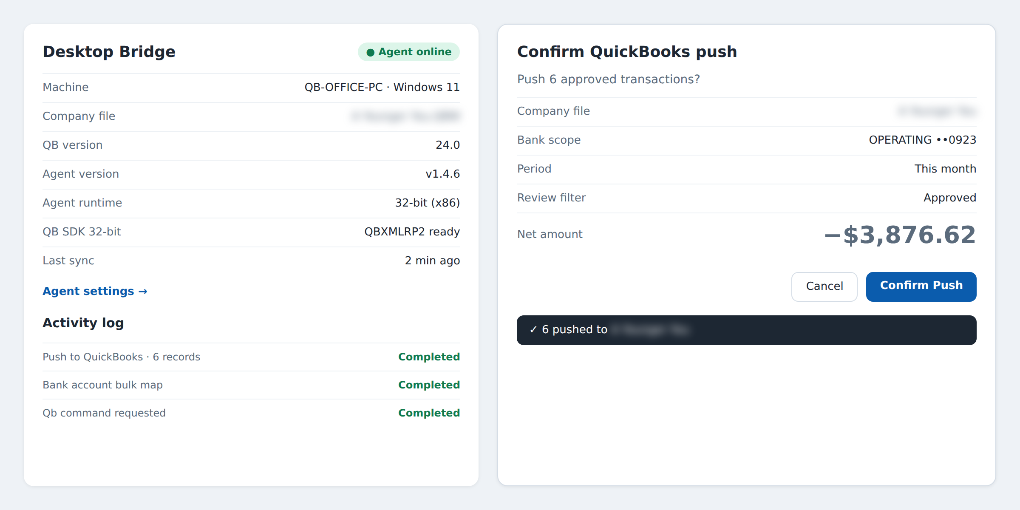Select 'QB-OFFICE-PC · Windows 11' machine value
Screen dimensions: 1020x510
click(x=382, y=87)
